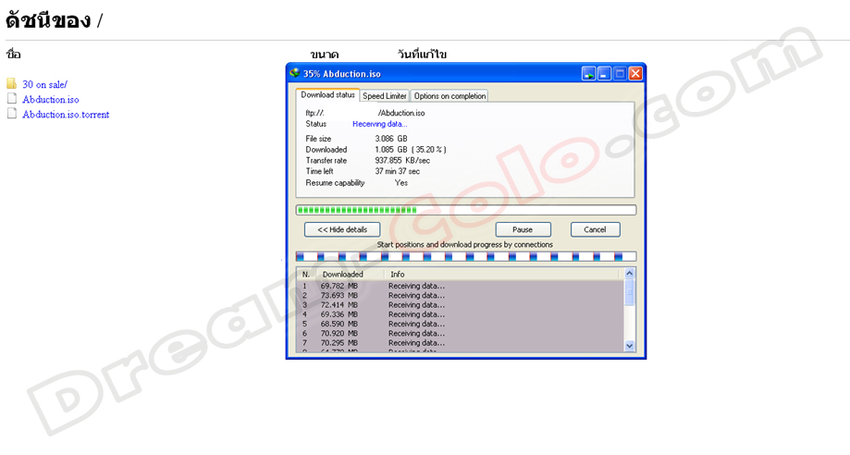Select connection row 5 with 68.590 MB
The image size is (850, 455).
point(461,324)
